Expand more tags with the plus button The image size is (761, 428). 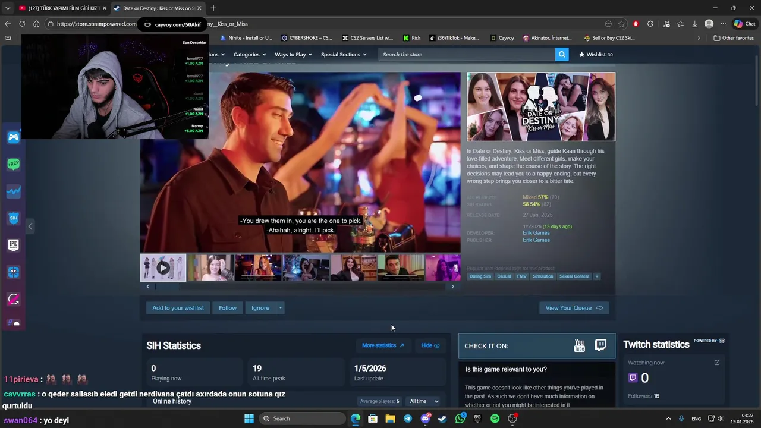tap(596, 276)
